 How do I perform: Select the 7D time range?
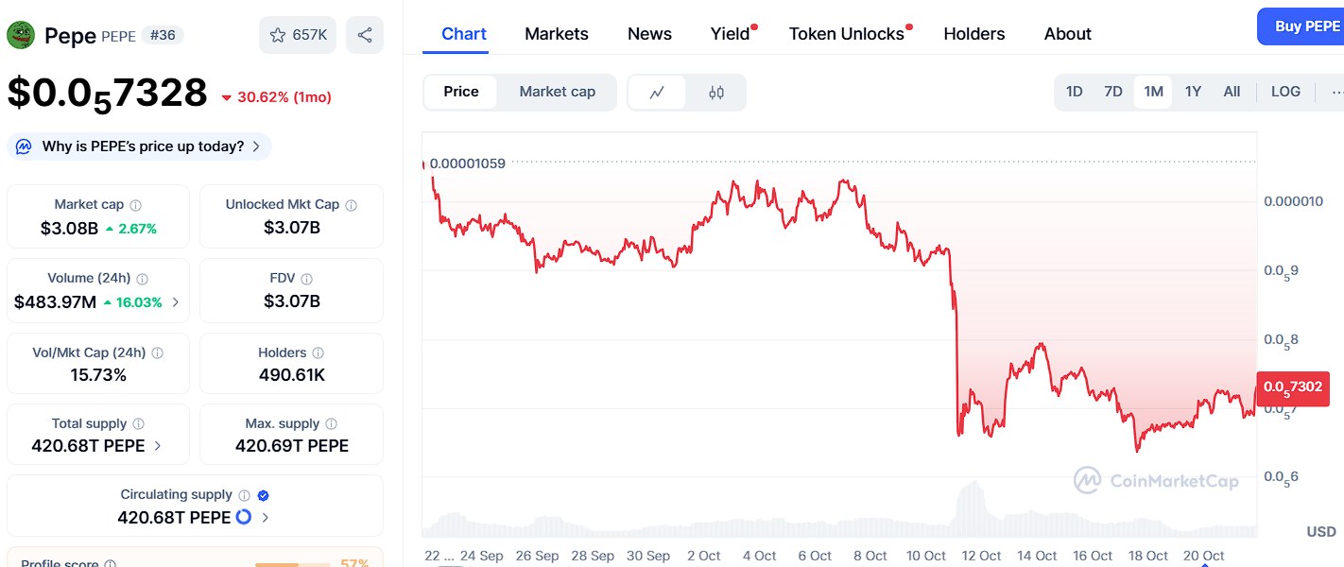click(x=1113, y=92)
